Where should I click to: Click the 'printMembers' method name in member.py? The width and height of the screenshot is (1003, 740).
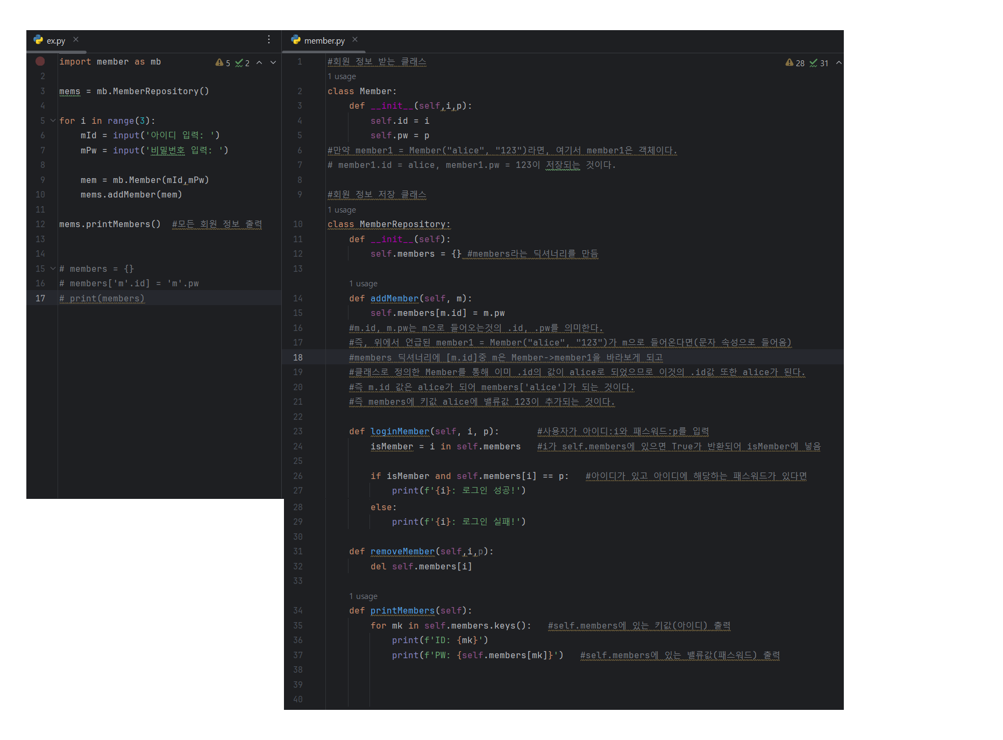[x=403, y=611]
